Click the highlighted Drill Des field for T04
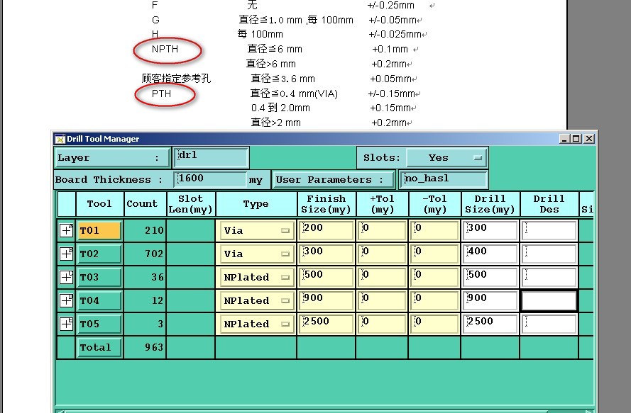Screen dimensions: 631x413 (x=549, y=300)
